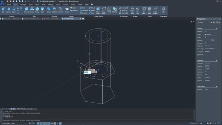Collapse the Solid History section
Image resolution: width=222 pixels, height=125 pixels.
216,86
